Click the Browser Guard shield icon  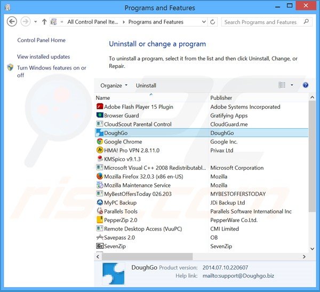point(100,115)
